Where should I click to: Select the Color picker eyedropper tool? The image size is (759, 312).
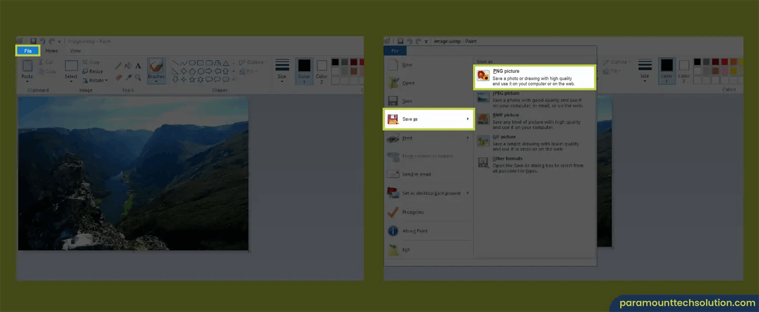[128, 77]
